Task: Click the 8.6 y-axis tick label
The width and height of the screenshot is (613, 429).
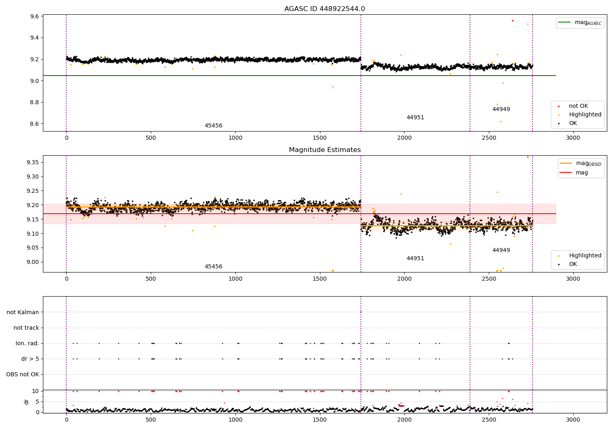Action: (34, 124)
